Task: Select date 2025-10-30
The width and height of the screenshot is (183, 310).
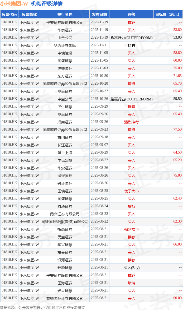Action: pos(99,76)
